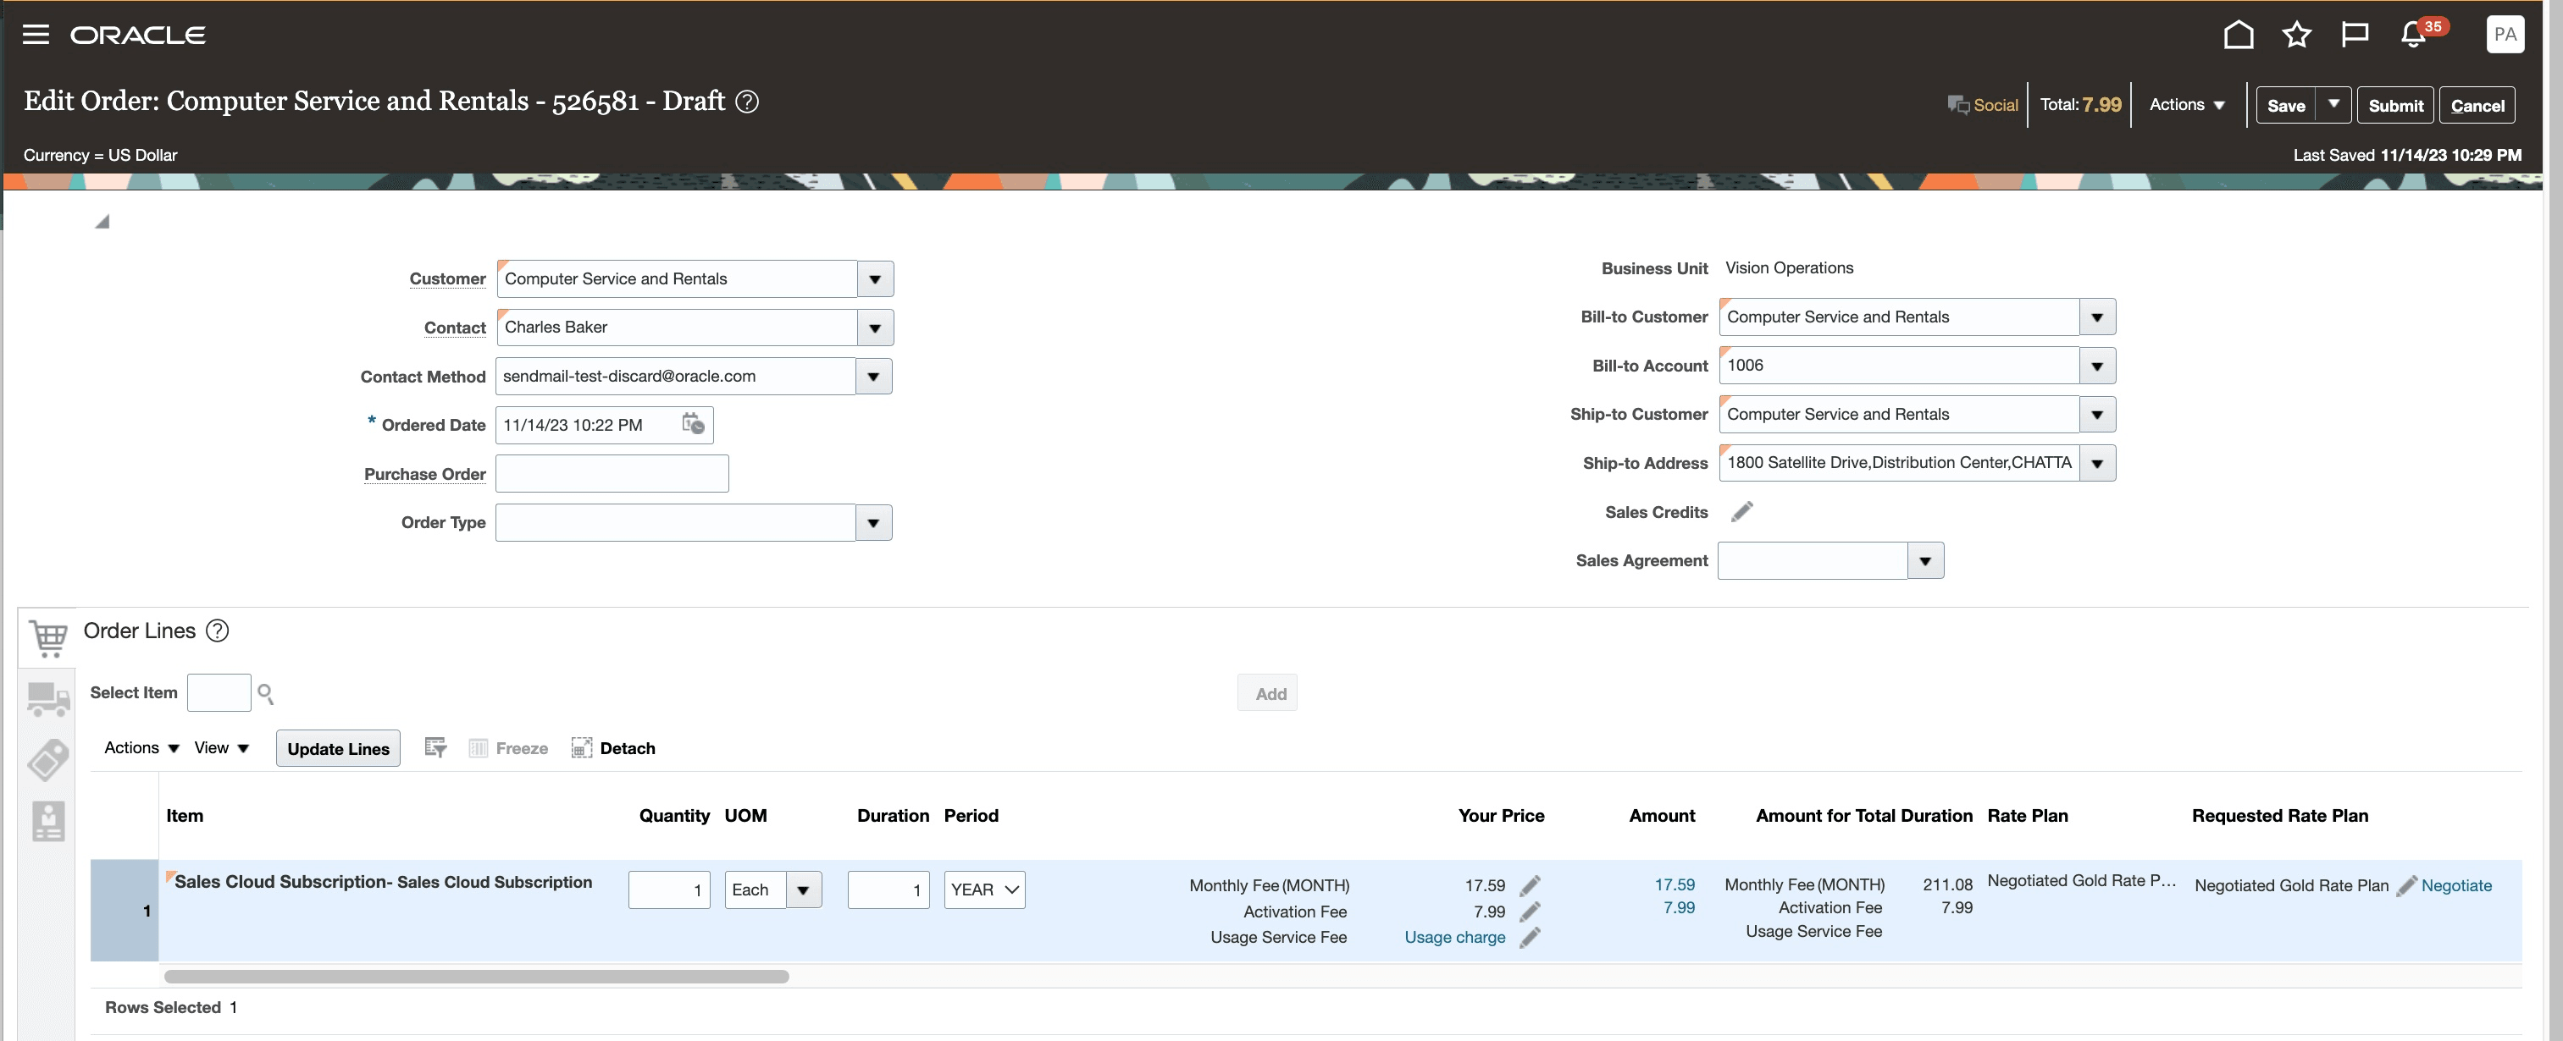Submit the order
This screenshot has height=1041, width=2563.
[x=2394, y=104]
